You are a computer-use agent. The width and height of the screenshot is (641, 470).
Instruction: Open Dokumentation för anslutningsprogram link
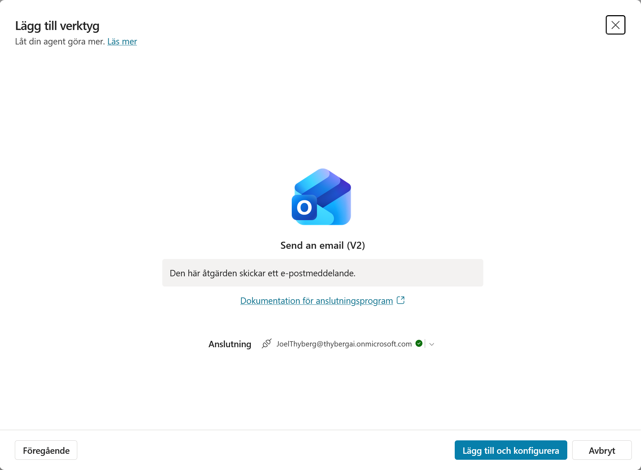point(316,301)
